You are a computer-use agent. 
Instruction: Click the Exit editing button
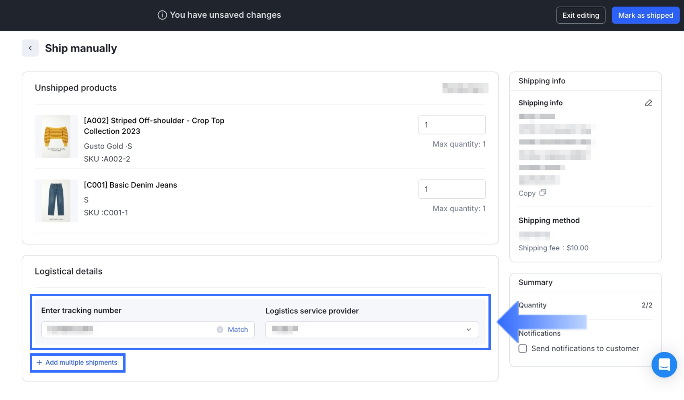pos(581,15)
